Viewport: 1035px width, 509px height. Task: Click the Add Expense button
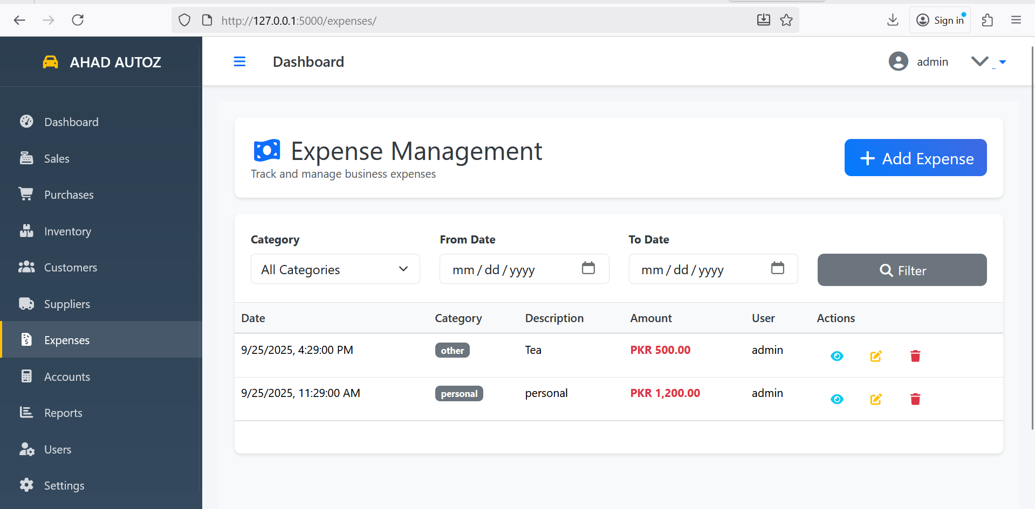coord(915,158)
